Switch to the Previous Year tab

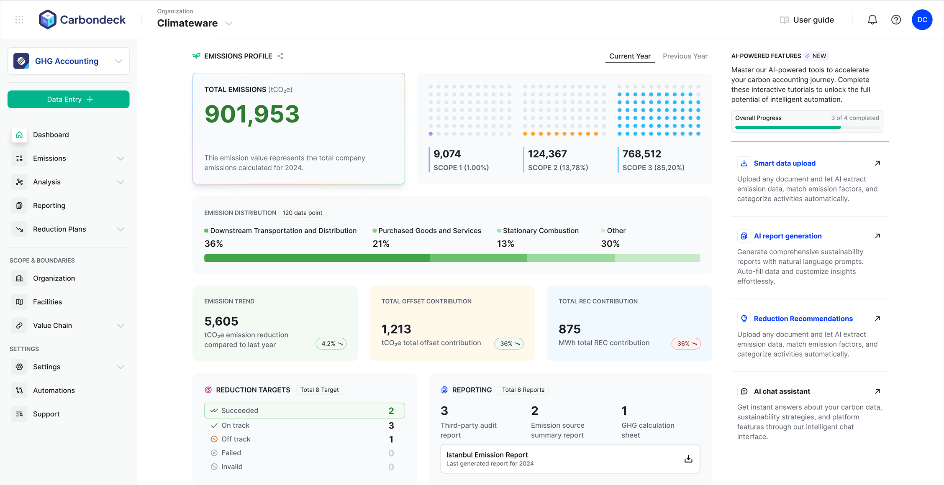pos(685,56)
